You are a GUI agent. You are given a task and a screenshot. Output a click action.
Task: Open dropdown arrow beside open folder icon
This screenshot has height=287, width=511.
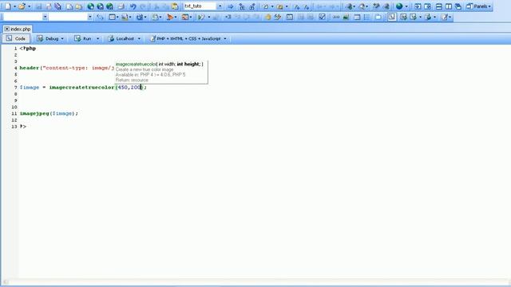[x=29, y=6]
